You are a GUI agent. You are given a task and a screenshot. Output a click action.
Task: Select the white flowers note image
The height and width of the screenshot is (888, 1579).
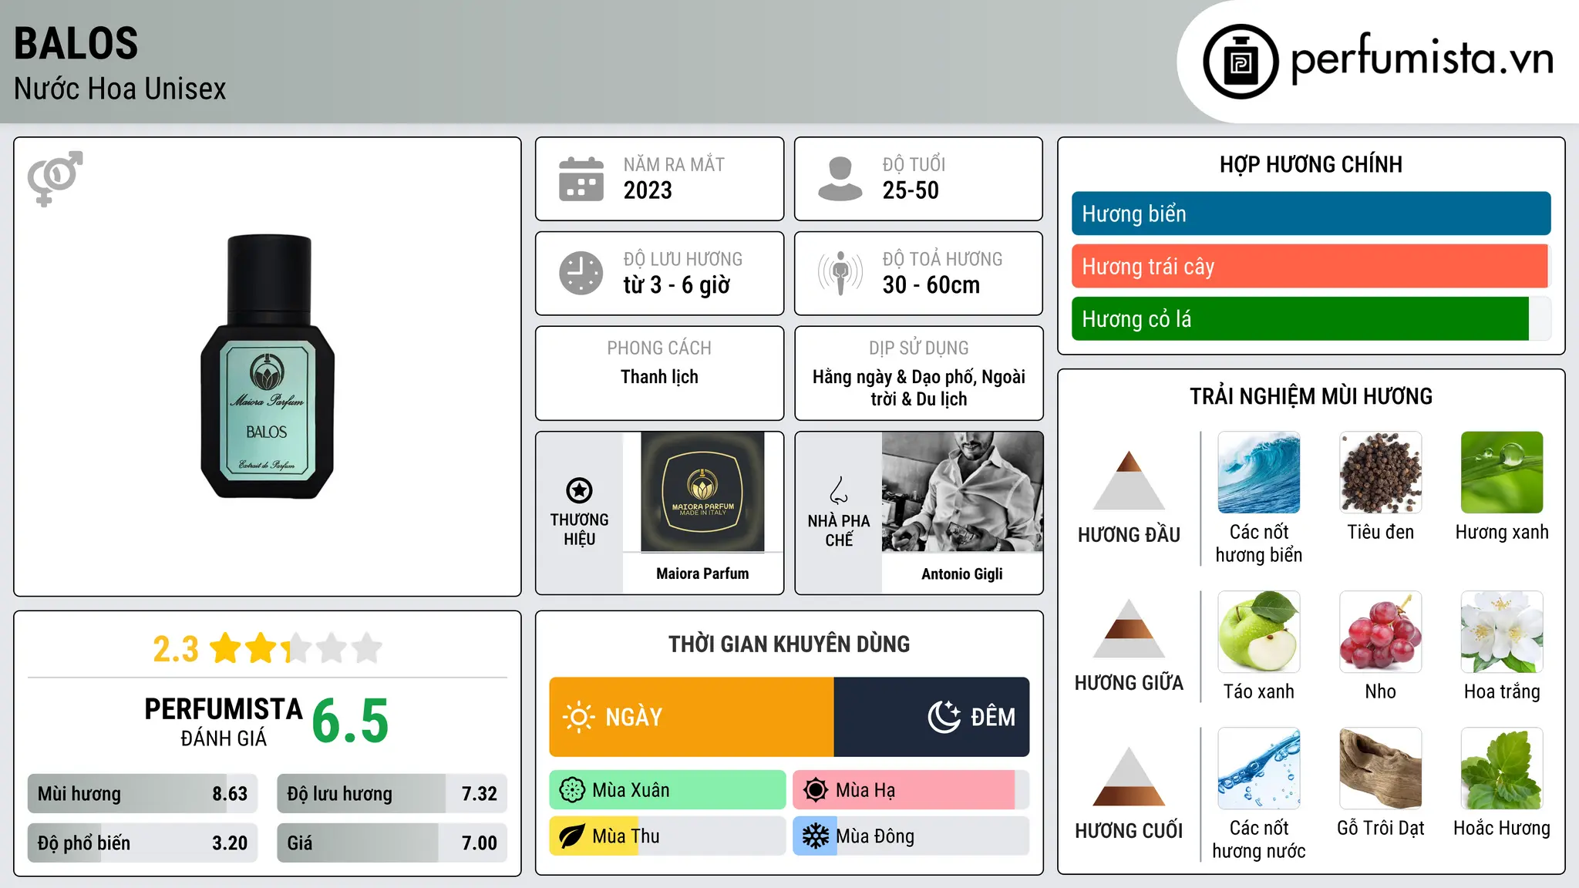pos(1502,632)
